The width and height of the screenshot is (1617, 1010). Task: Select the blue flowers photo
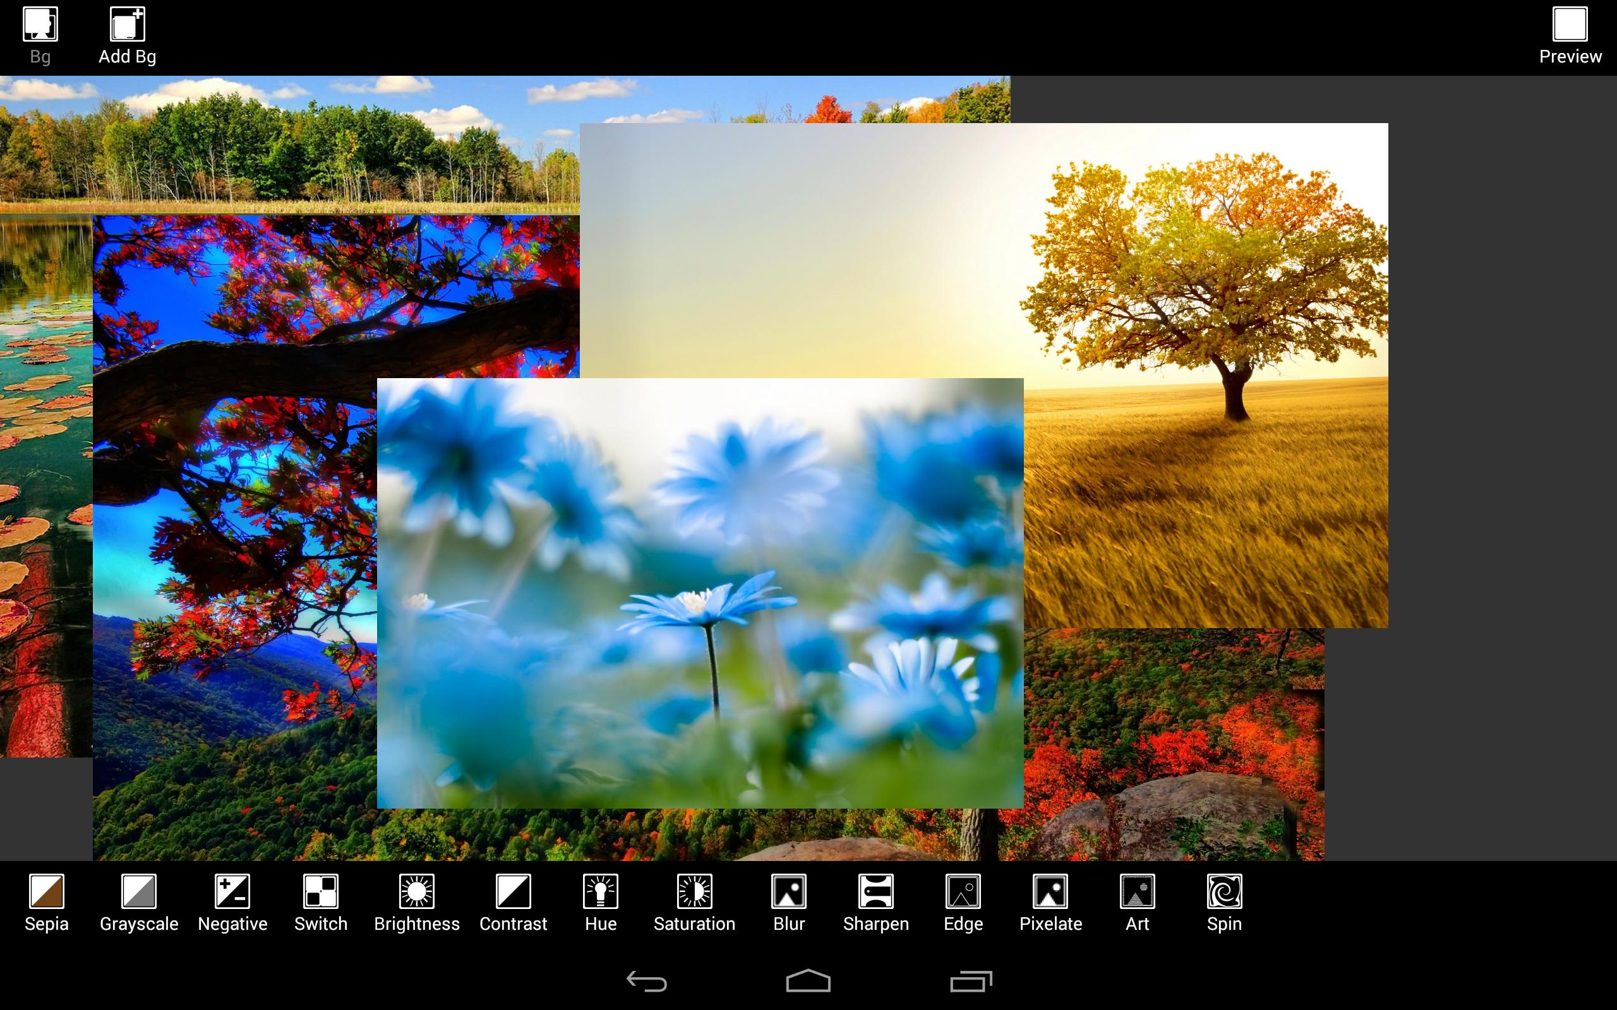click(700, 593)
